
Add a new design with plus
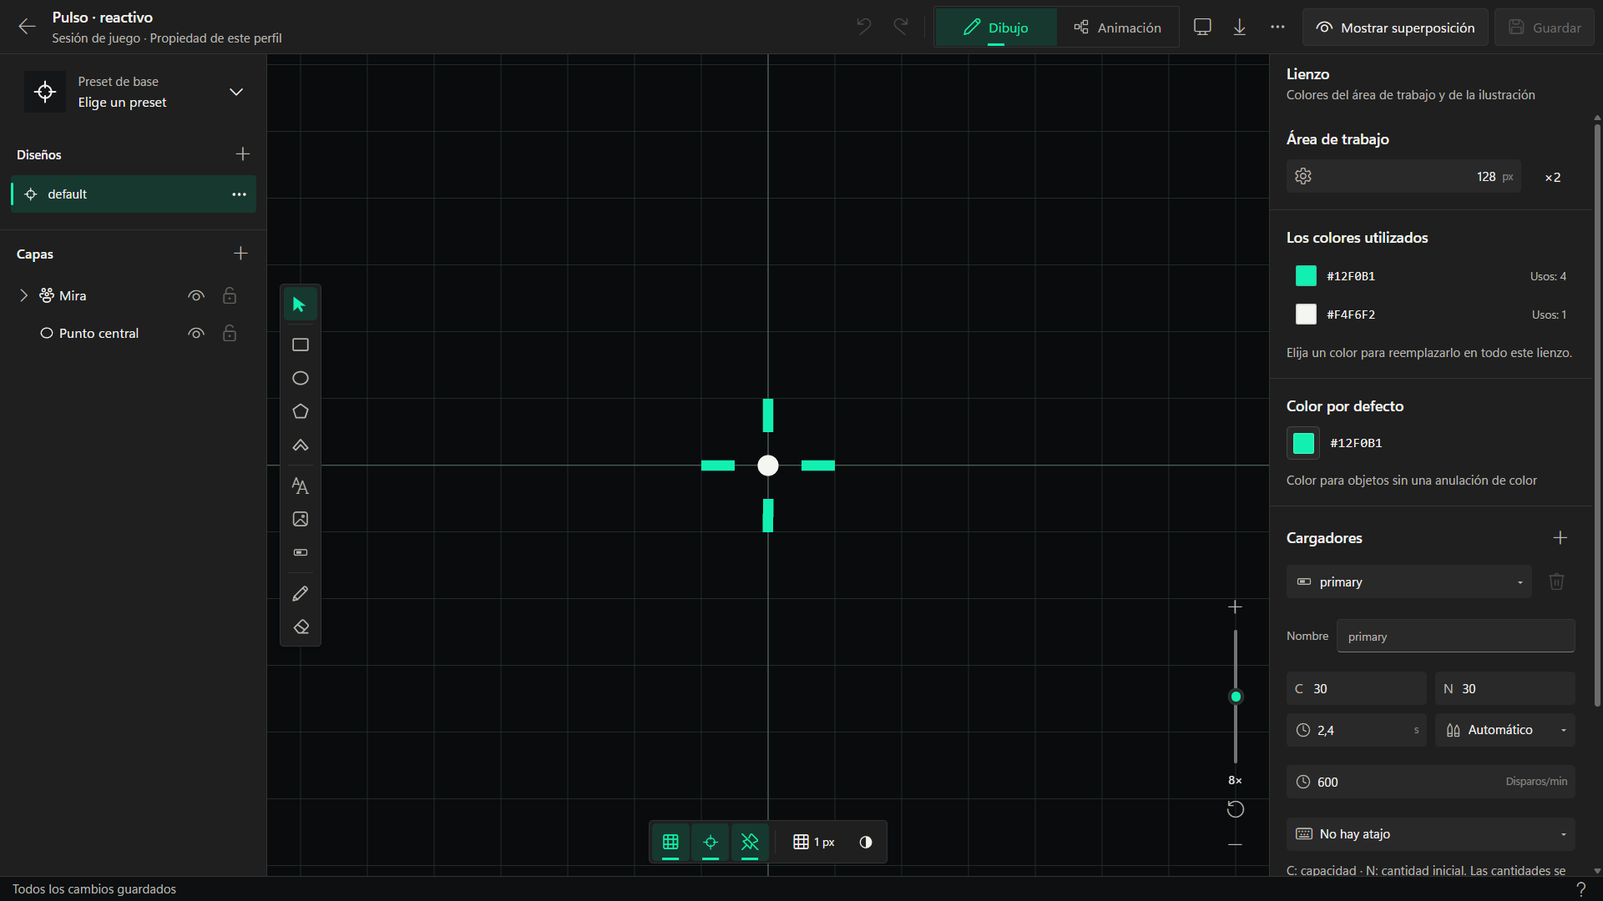[243, 154]
